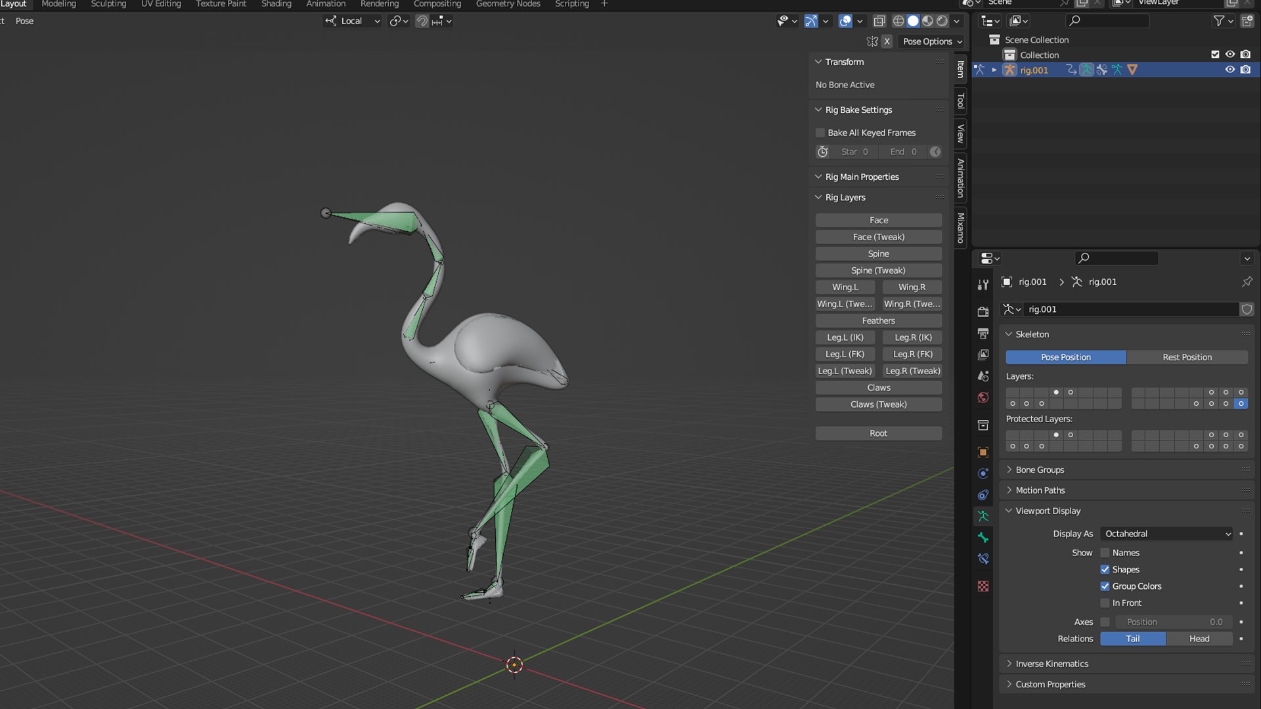
Task: Toggle viewport gizmos visibility button
Action: click(x=811, y=21)
